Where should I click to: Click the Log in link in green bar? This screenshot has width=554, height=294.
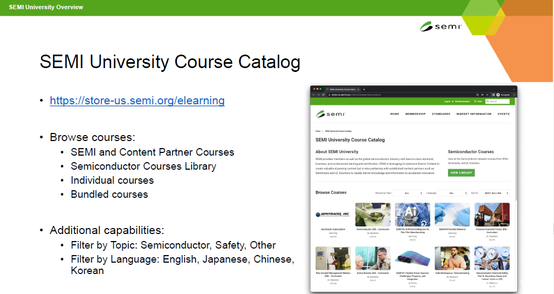click(x=447, y=101)
